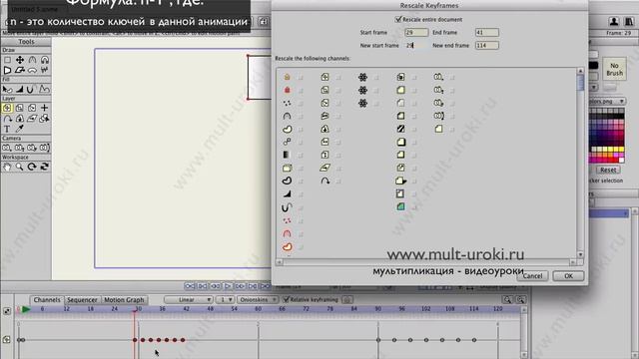Check box beside chain-link bone channel icon
Viewport: 639px width, 359px height.
pyautogui.click(x=301, y=142)
